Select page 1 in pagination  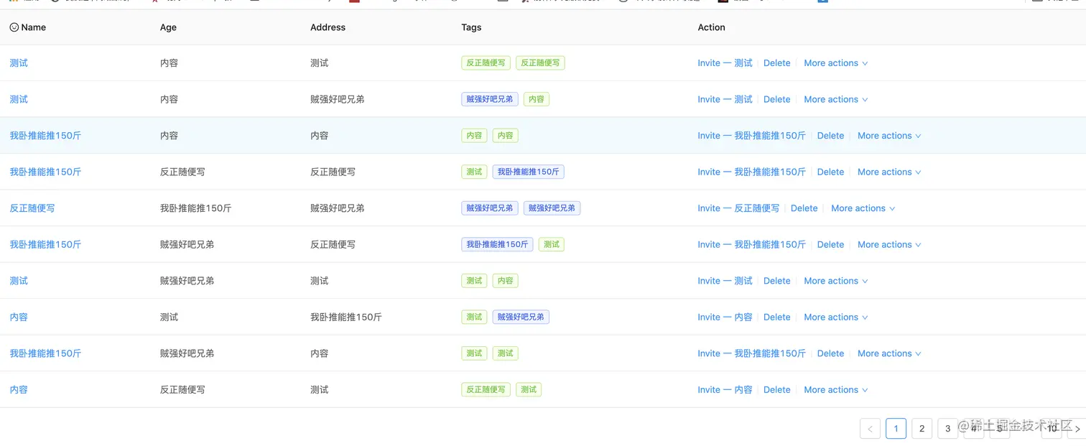click(x=896, y=429)
